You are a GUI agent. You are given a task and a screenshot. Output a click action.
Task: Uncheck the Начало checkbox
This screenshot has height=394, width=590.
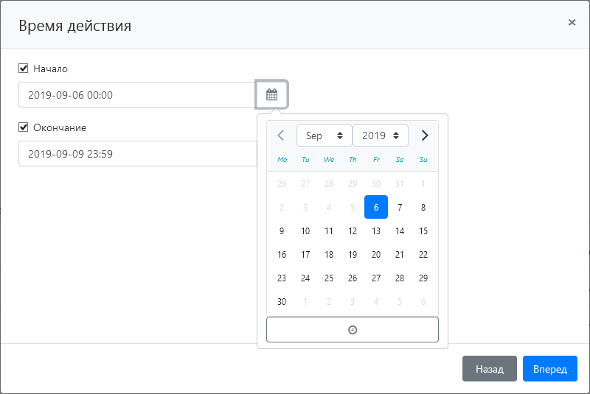click(24, 68)
